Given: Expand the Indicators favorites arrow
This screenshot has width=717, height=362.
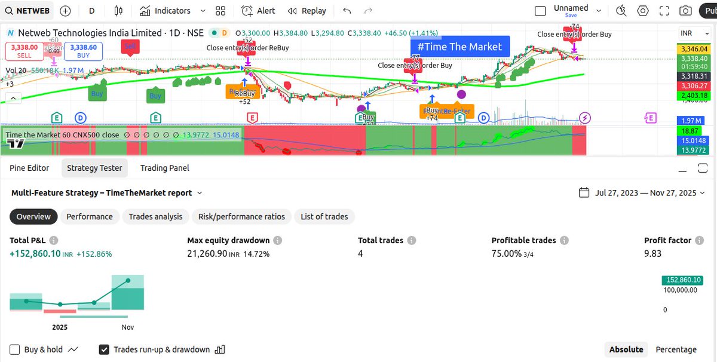Looking at the screenshot, I should pyautogui.click(x=203, y=11).
